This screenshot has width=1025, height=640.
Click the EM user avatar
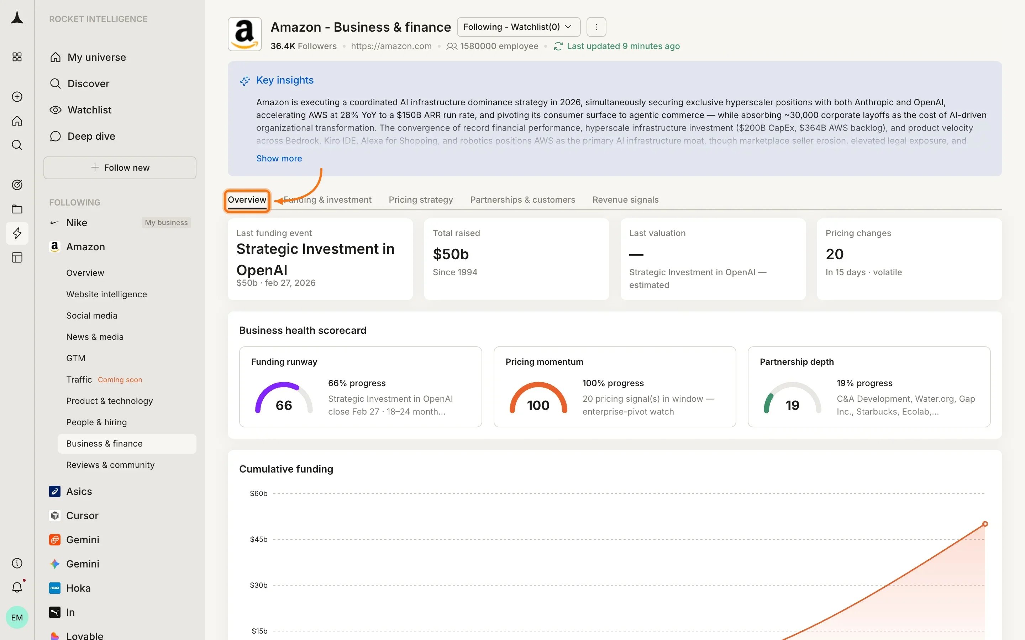click(17, 617)
